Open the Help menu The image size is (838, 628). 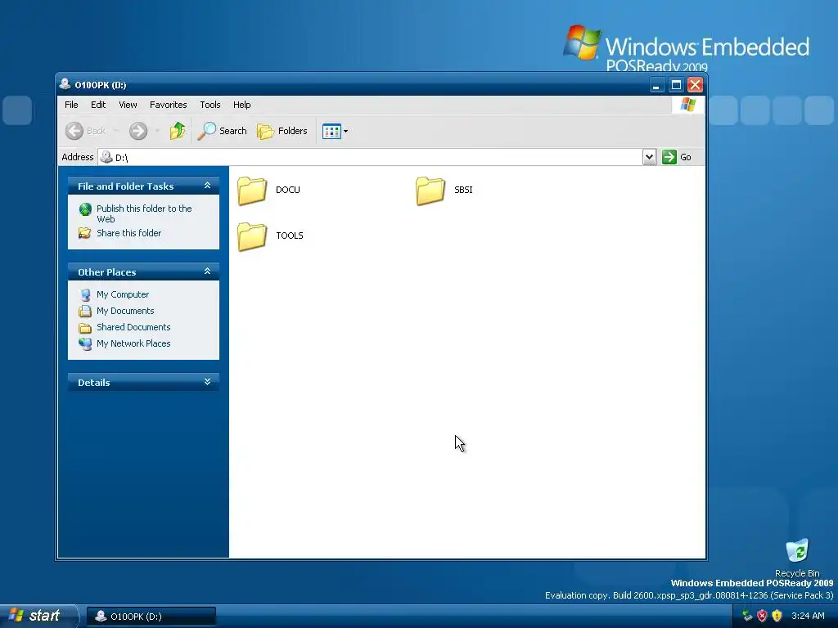[x=241, y=105]
